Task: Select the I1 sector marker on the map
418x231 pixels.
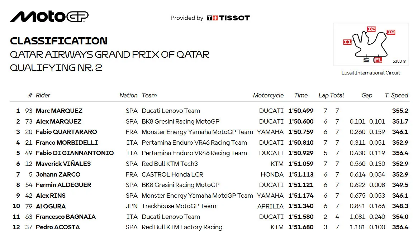Action: (x=347, y=42)
